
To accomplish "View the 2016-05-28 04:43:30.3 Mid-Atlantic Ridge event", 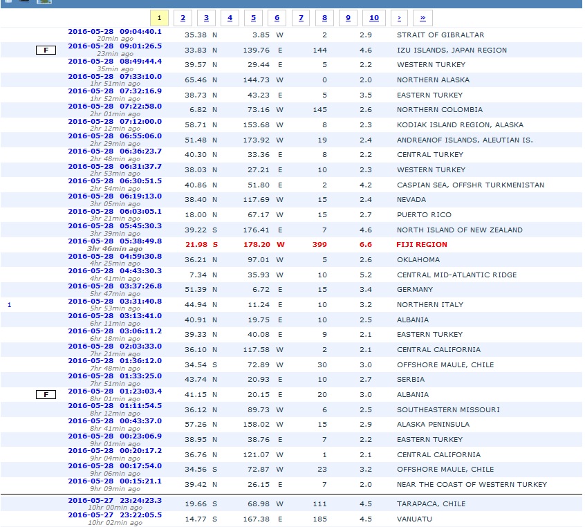I will pos(115,271).
